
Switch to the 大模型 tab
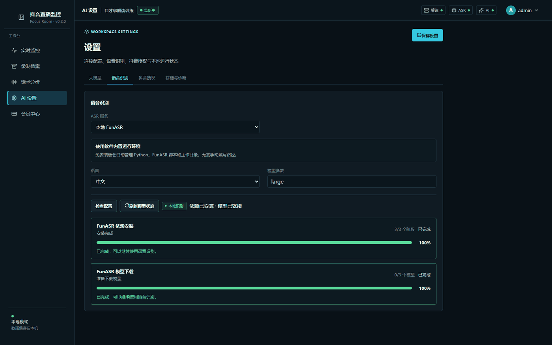click(95, 78)
